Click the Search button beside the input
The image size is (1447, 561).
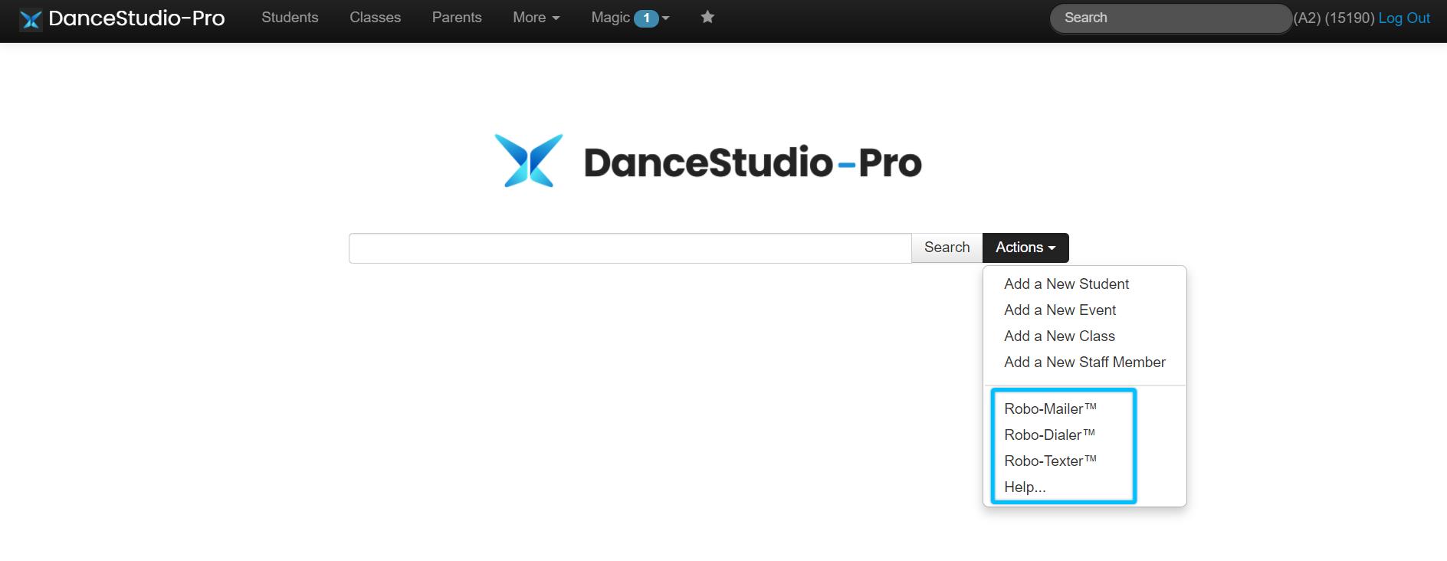[x=947, y=248]
